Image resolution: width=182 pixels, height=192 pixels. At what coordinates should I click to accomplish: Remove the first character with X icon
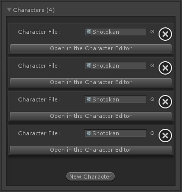[165, 34]
